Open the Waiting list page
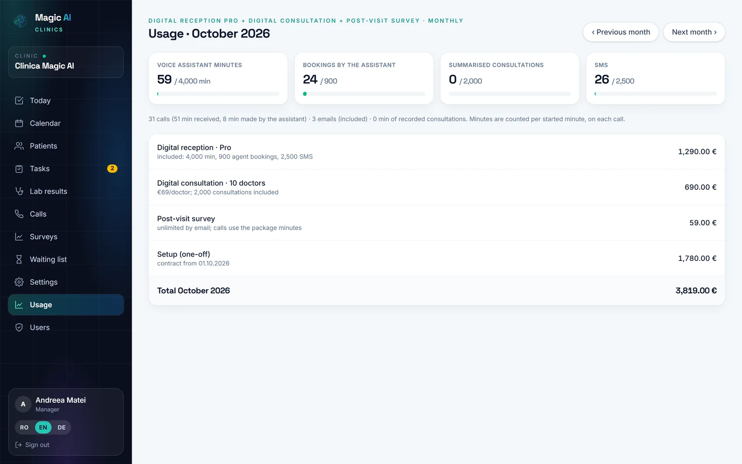742x464 pixels. [x=66, y=259]
